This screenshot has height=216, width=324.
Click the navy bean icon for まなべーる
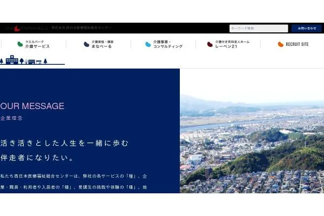tap(86, 44)
